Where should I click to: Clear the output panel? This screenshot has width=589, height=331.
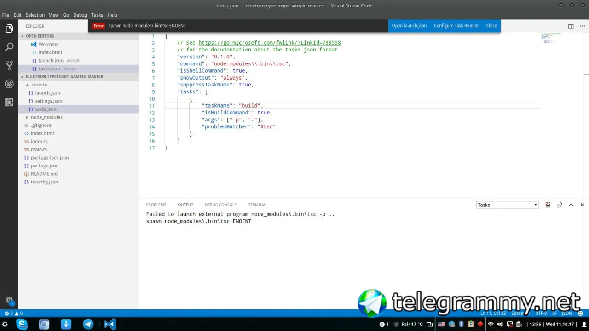tap(548, 205)
